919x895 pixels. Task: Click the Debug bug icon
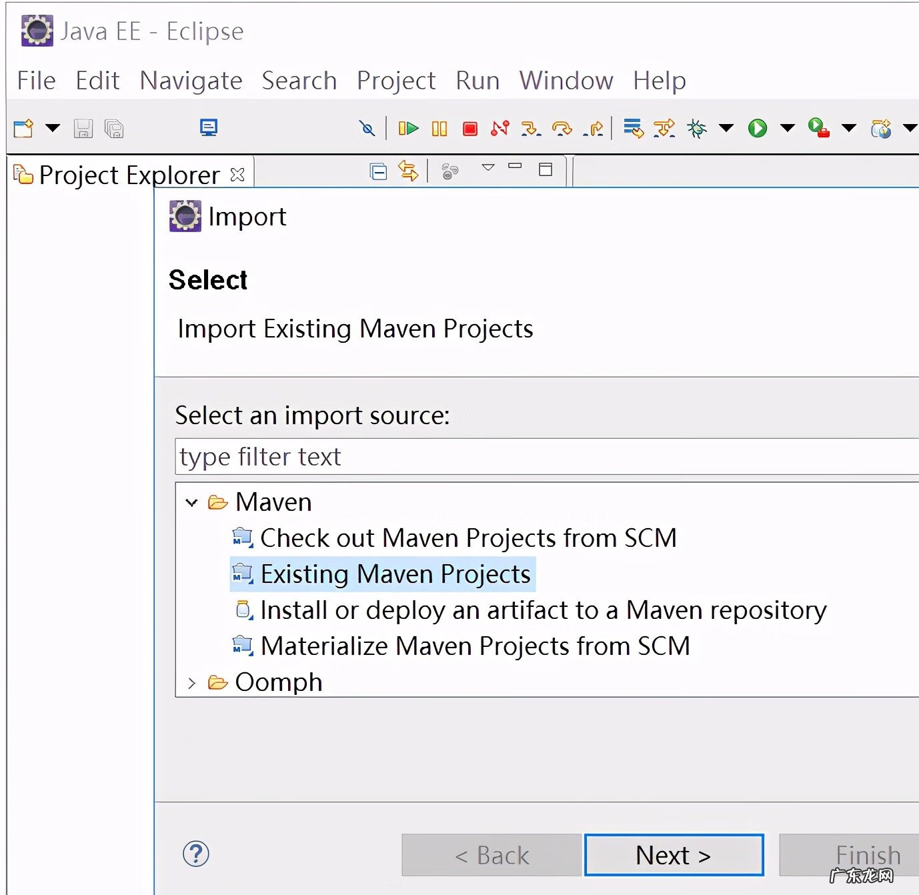click(696, 128)
